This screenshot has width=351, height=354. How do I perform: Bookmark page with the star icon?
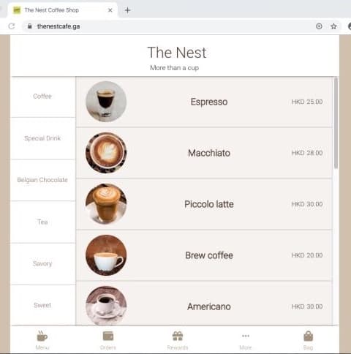tap(333, 26)
